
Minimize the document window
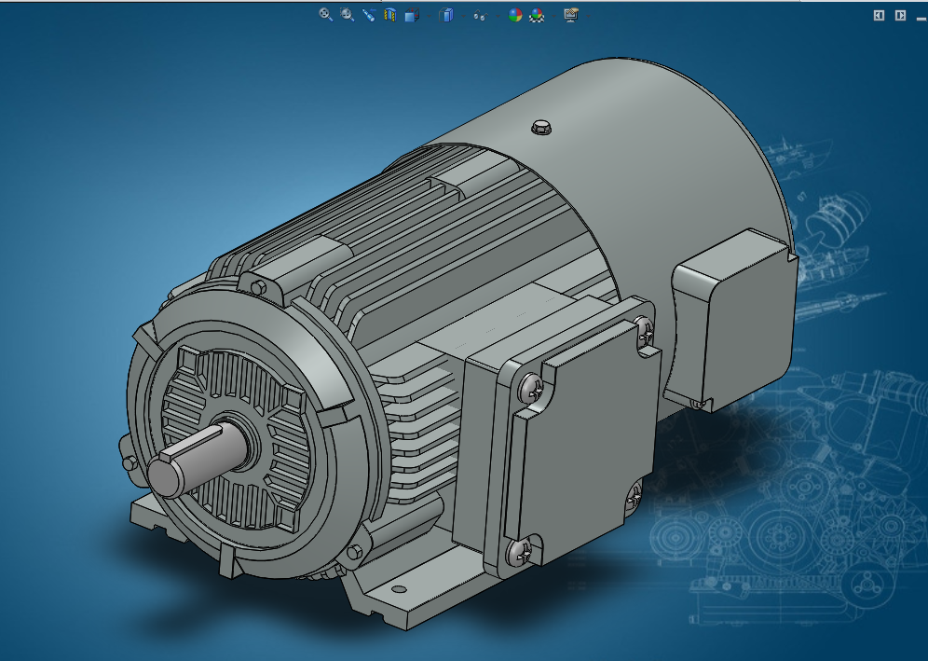921,18
